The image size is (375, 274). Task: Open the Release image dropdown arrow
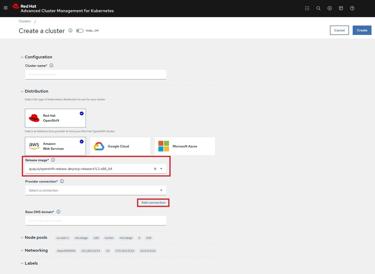coord(161,169)
